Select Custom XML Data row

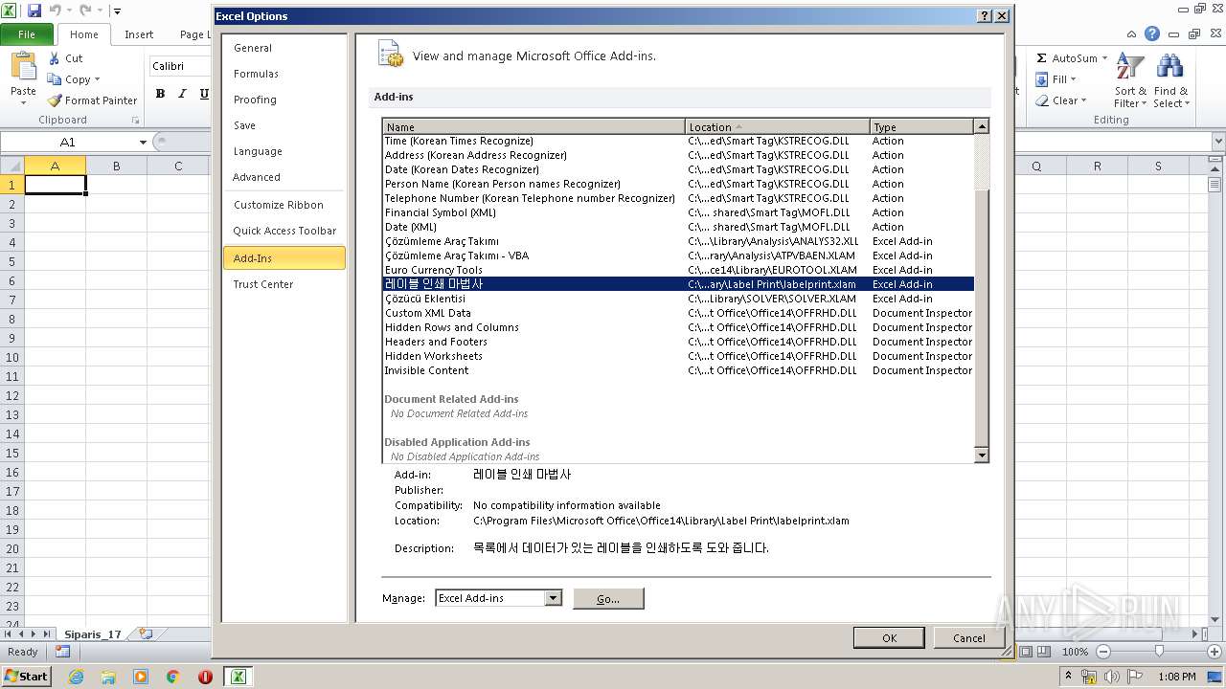(678, 313)
